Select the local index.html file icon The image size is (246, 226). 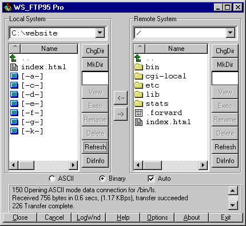[14, 67]
